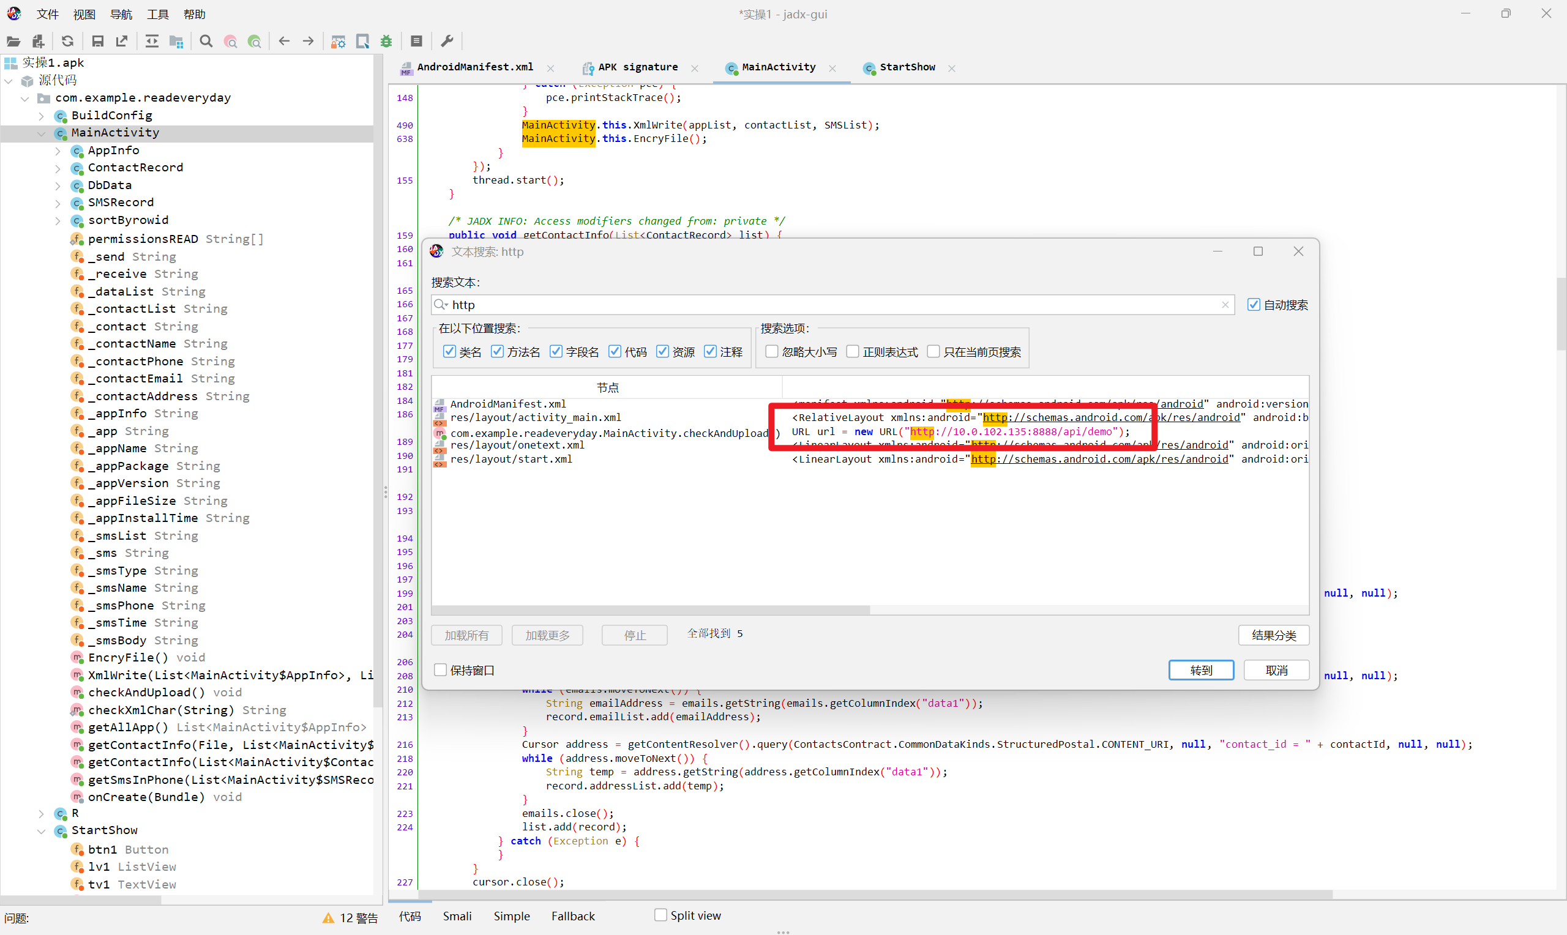Toggle 代码 search location checkbox
The image size is (1567, 935).
click(x=615, y=352)
